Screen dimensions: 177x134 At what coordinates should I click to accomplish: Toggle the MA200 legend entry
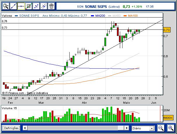click(98, 15)
